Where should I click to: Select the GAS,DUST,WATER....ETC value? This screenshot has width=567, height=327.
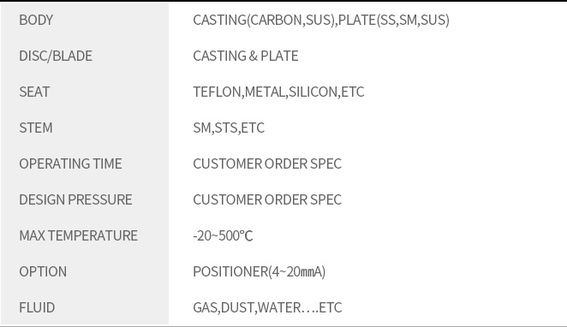pos(267,307)
